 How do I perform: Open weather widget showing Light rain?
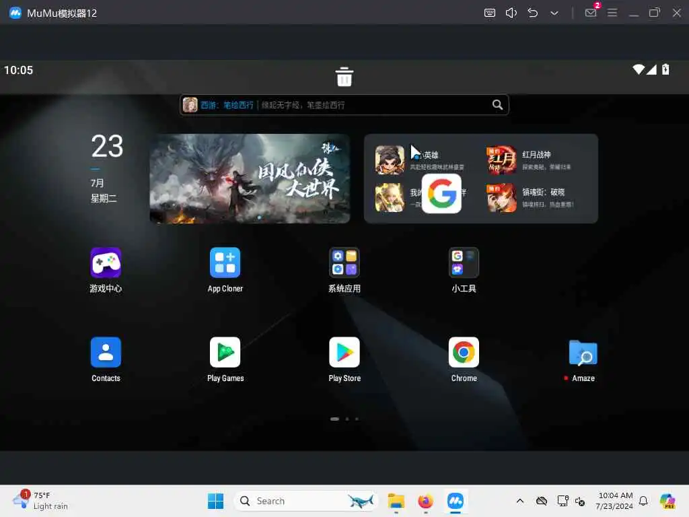[40, 501]
